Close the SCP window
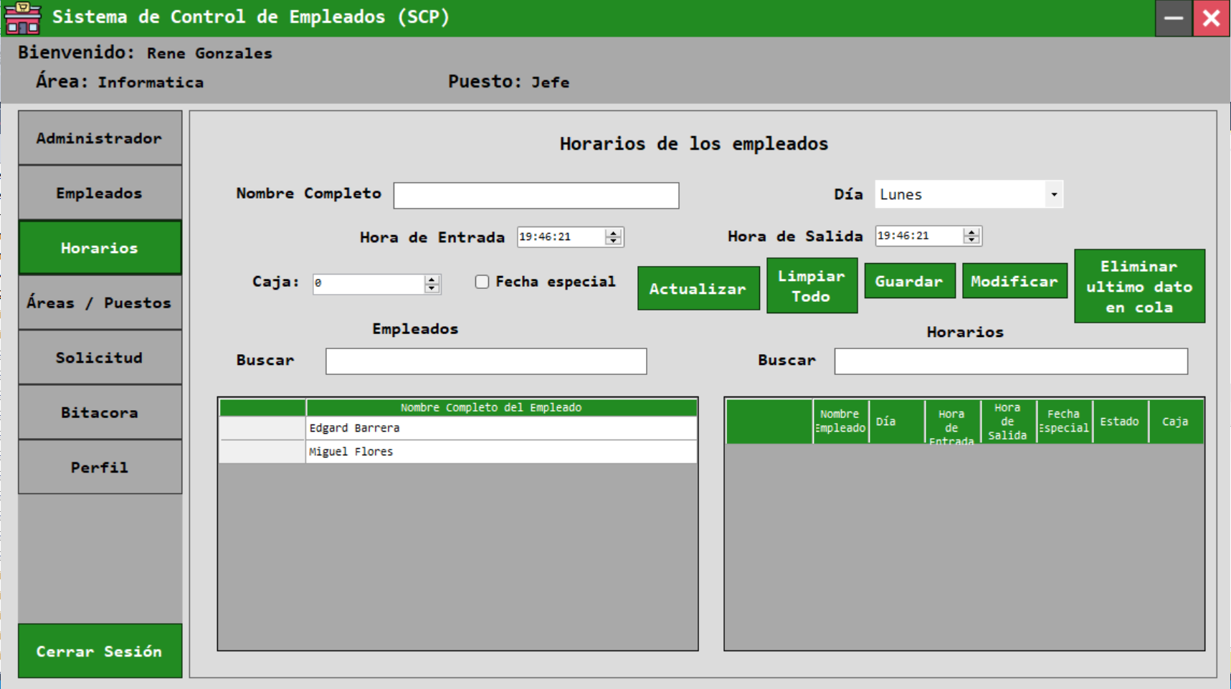Image resolution: width=1231 pixels, height=689 pixels. click(1212, 18)
